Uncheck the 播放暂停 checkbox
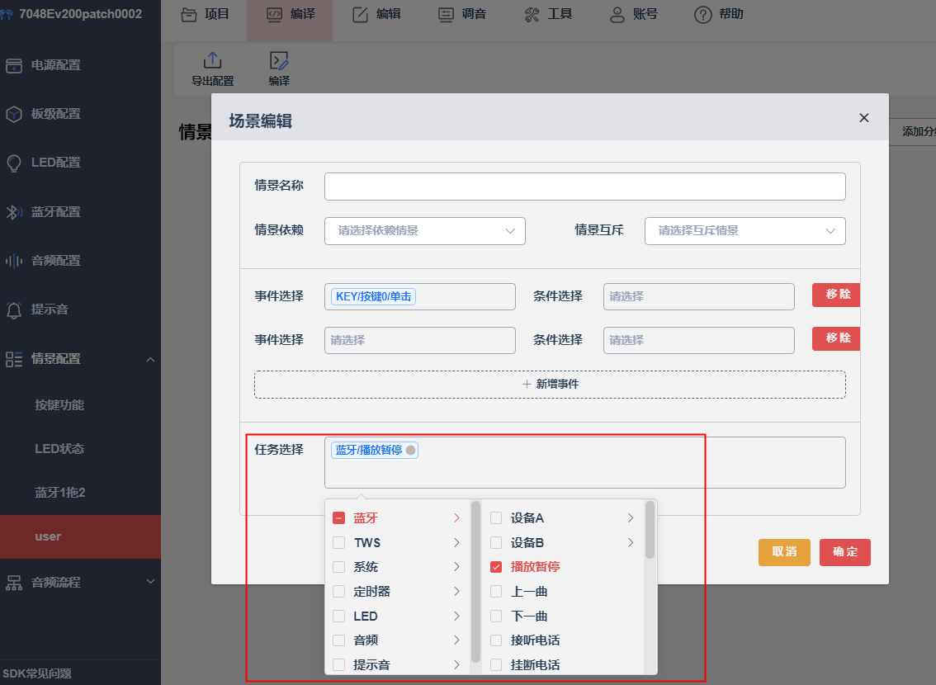936x685 pixels. tap(496, 567)
